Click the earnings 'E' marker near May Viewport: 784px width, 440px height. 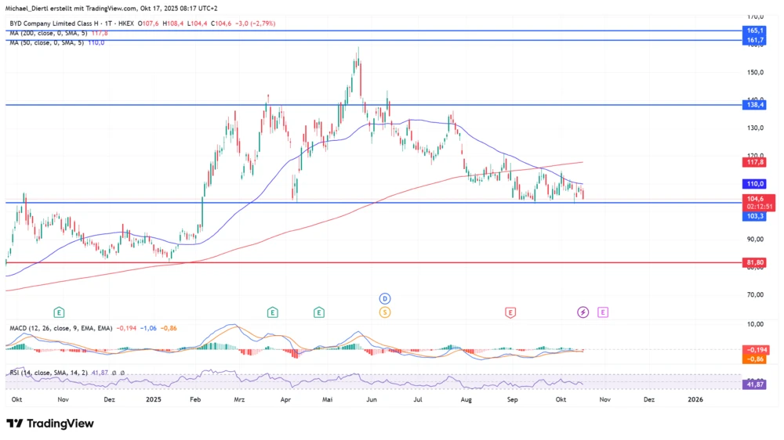pyautogui.click(x=319, y=312)
